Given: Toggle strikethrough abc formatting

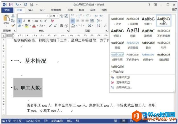Looking at the screenshot, I should [x=36, y=21].
